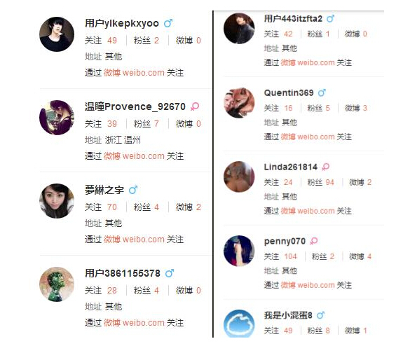View the 70 followings of the third left user
396x346 pixels.
tap(112, 207)
